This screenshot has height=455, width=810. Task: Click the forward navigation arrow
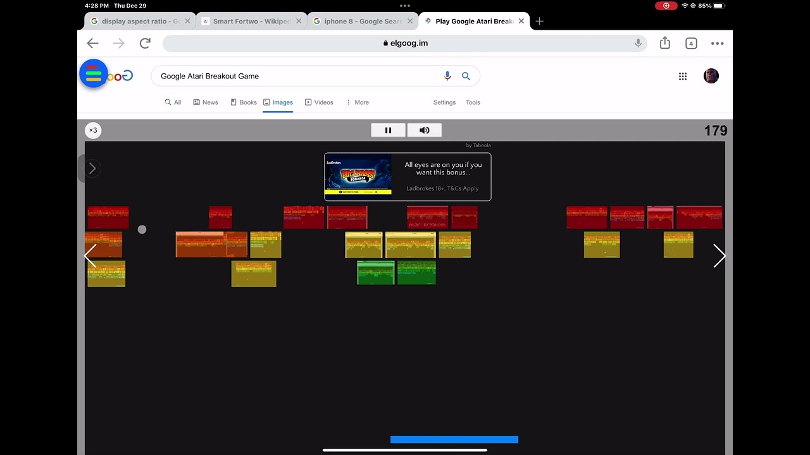pyautogui.click(x=118, y=43)
